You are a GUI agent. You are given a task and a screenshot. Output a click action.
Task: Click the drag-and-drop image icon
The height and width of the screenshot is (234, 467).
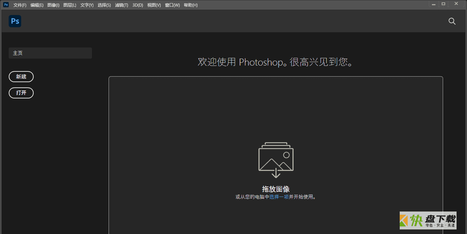(276, 160)
